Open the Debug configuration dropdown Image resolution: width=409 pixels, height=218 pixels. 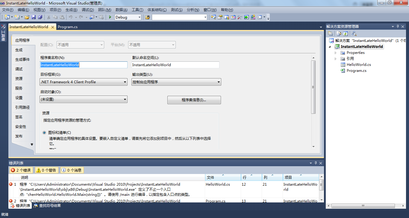click(x=128, y=17)
